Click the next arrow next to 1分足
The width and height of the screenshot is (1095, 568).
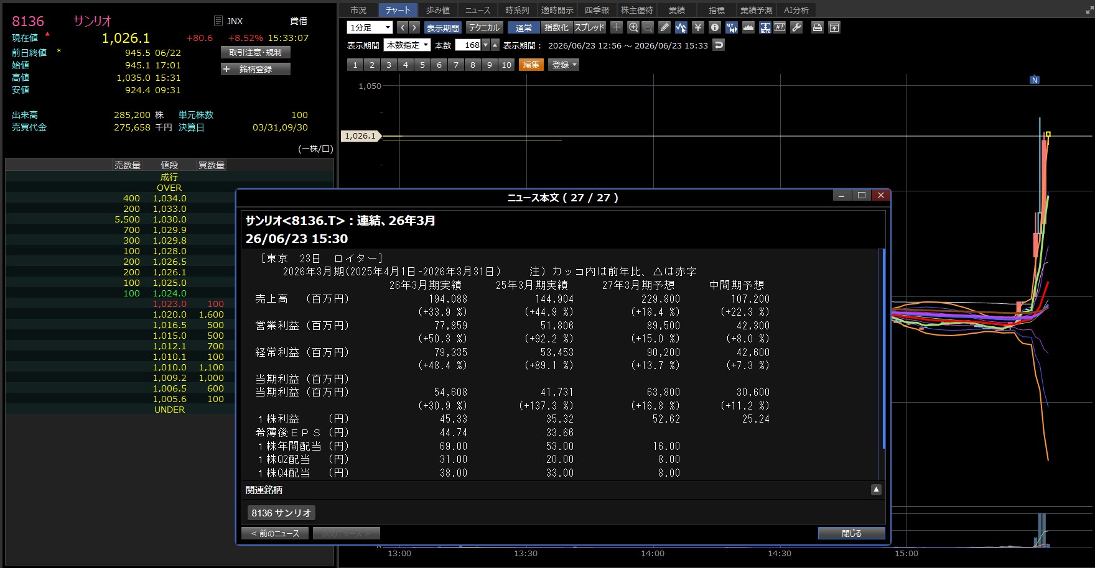[x=414, y=27]
